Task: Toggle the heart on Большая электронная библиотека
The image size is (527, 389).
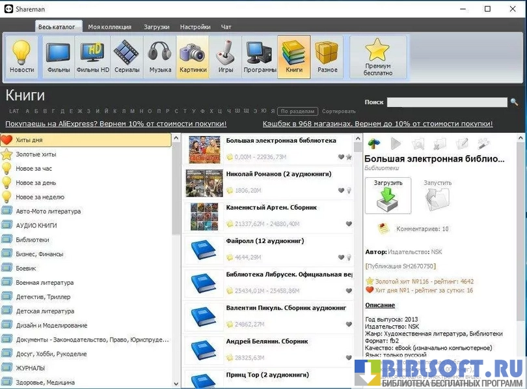Action: [x=341, y=157]
